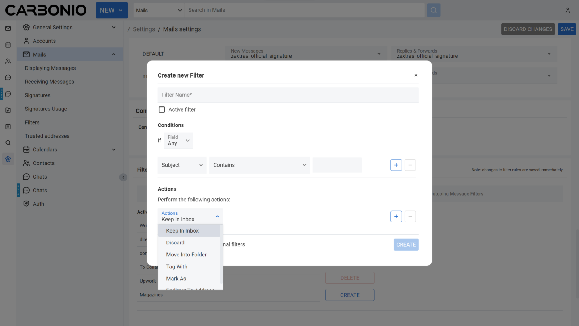Viewport: 579px width, 326px height.
Task: Open the Subject condition dropdown
Action: (x=182, y=165)
